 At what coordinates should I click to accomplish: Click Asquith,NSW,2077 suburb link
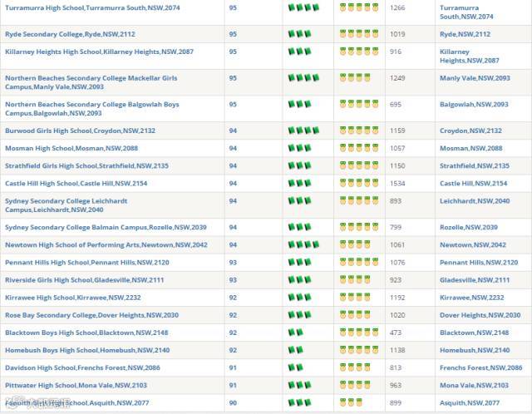pyautogui.click(x=470, y=403)
